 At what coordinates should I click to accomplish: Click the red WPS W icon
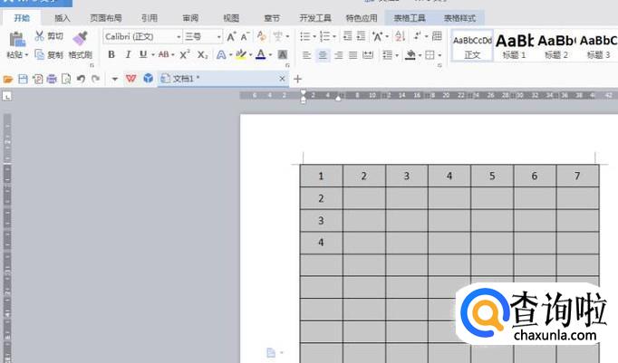tap(130, 79)
